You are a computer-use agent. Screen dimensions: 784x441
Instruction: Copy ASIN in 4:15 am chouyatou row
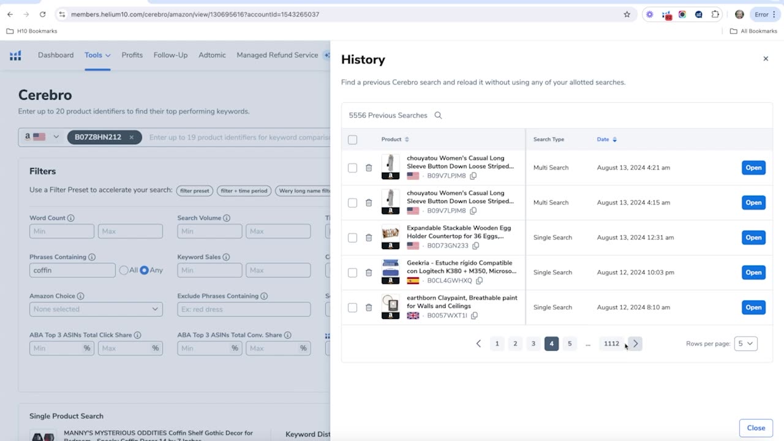click(473, 211)
